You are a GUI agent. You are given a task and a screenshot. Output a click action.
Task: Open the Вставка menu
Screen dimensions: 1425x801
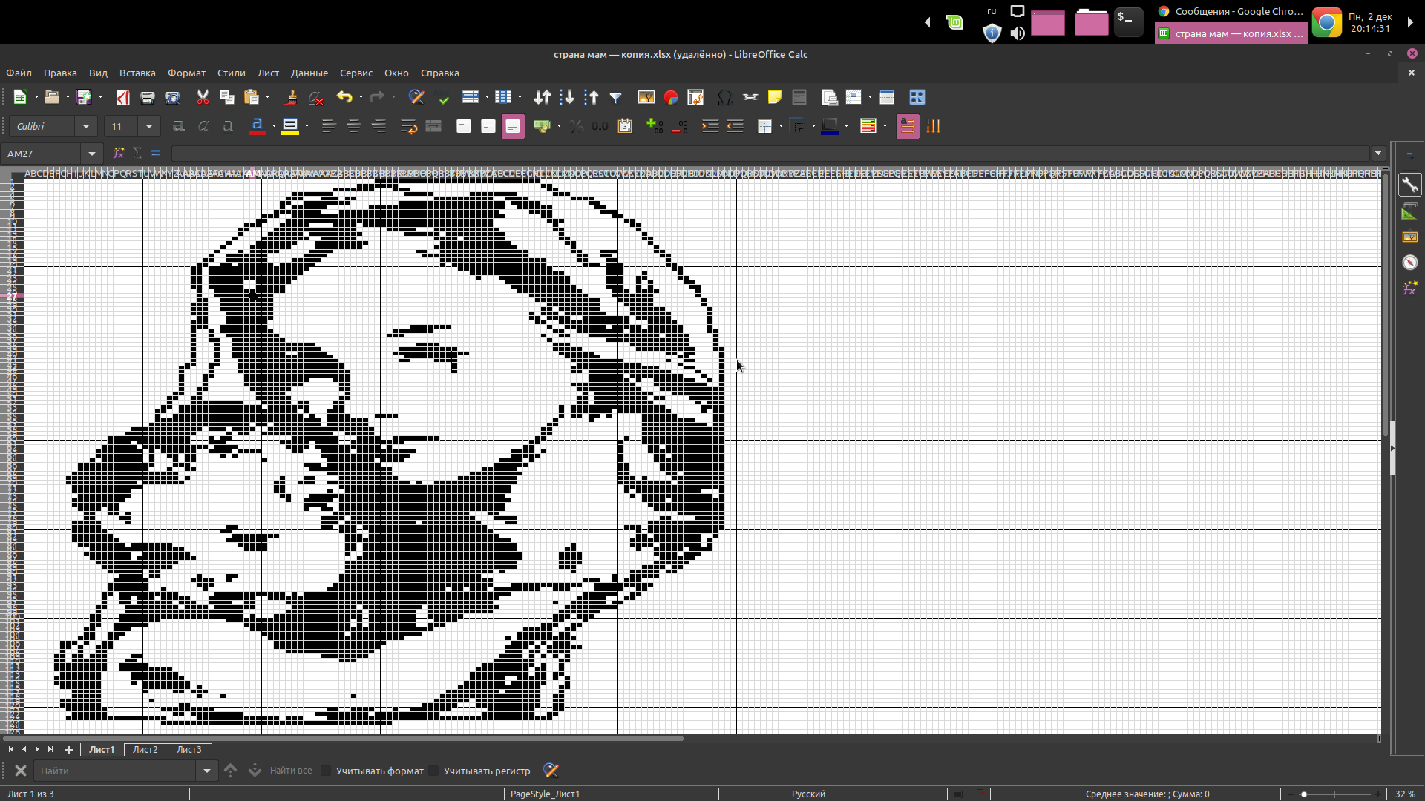137,73
